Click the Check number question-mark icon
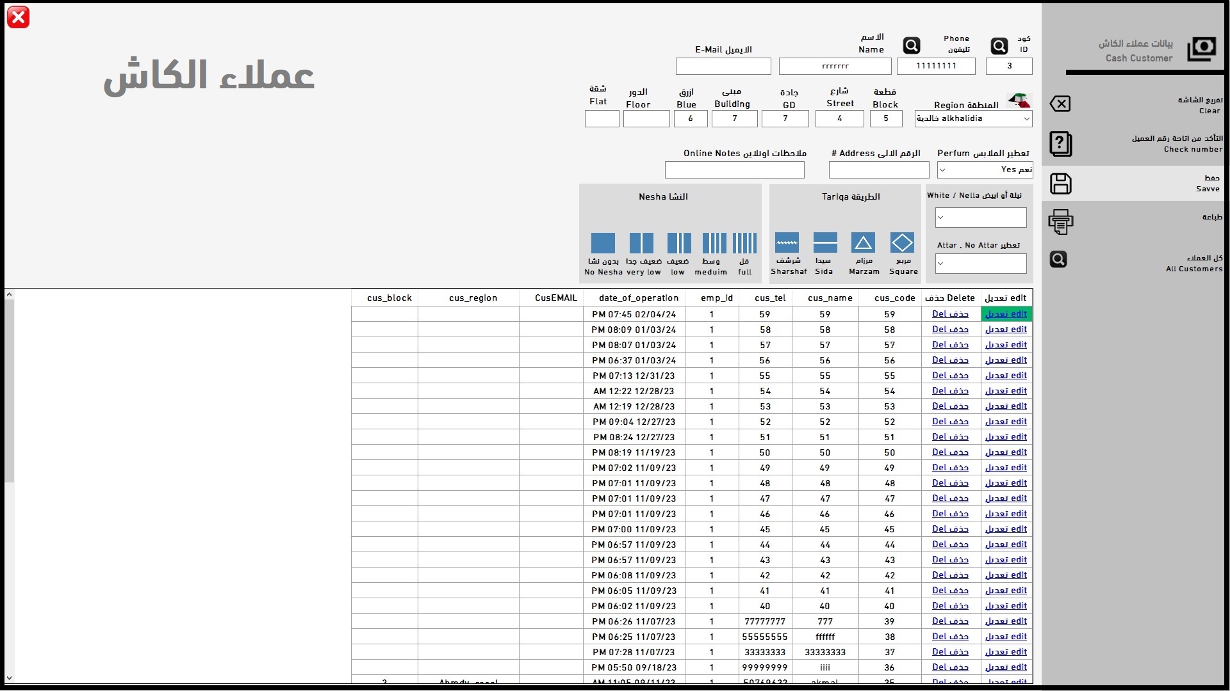Viewport: 1230px width, 691px height. point(1060,144)
